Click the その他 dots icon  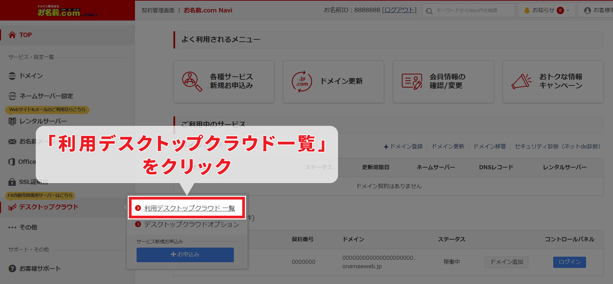(x=12, y=227)
